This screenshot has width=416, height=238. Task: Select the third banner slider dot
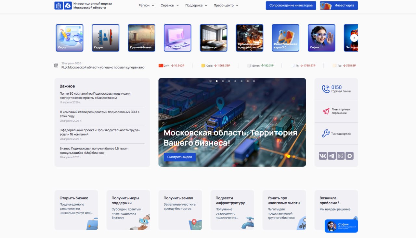coord(223,81)
